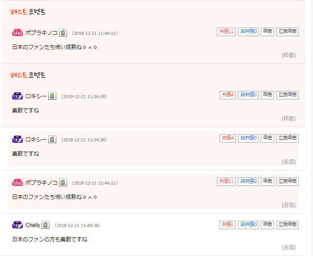Click the pink level 78 badge in top best comment

coord(17,33)
